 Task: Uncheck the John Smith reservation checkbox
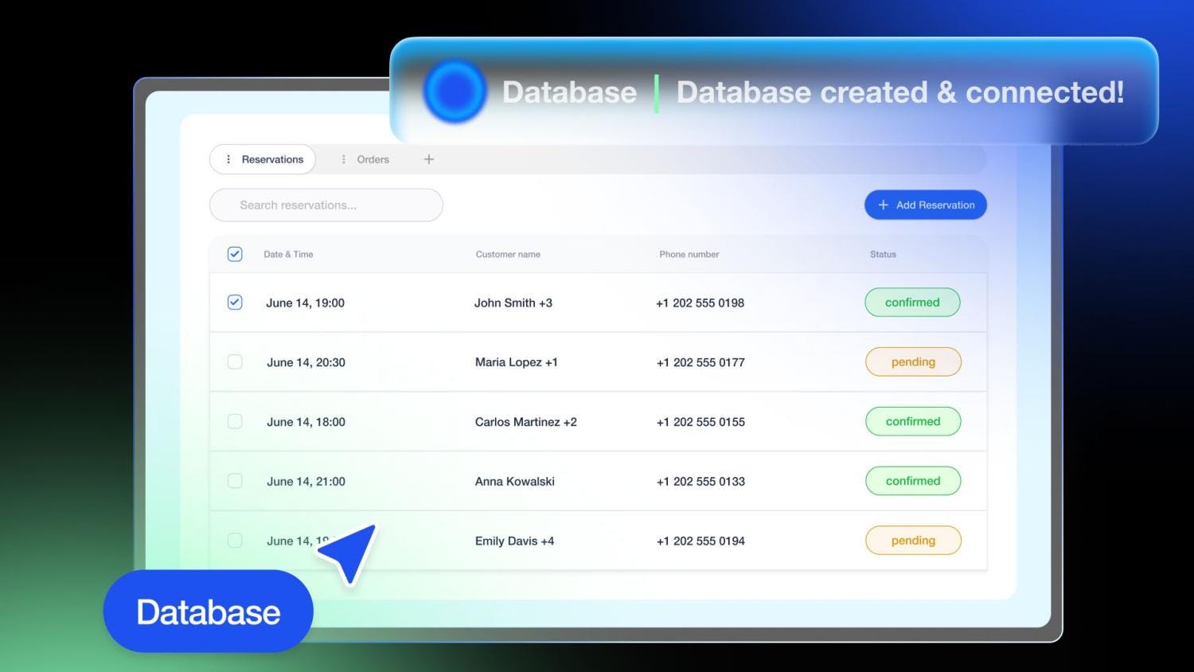[x=235, y=303]
